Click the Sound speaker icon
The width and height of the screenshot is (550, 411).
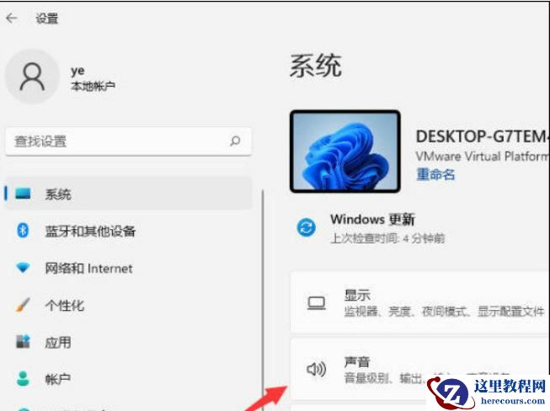pyautogui.click(x=317, y=369)
